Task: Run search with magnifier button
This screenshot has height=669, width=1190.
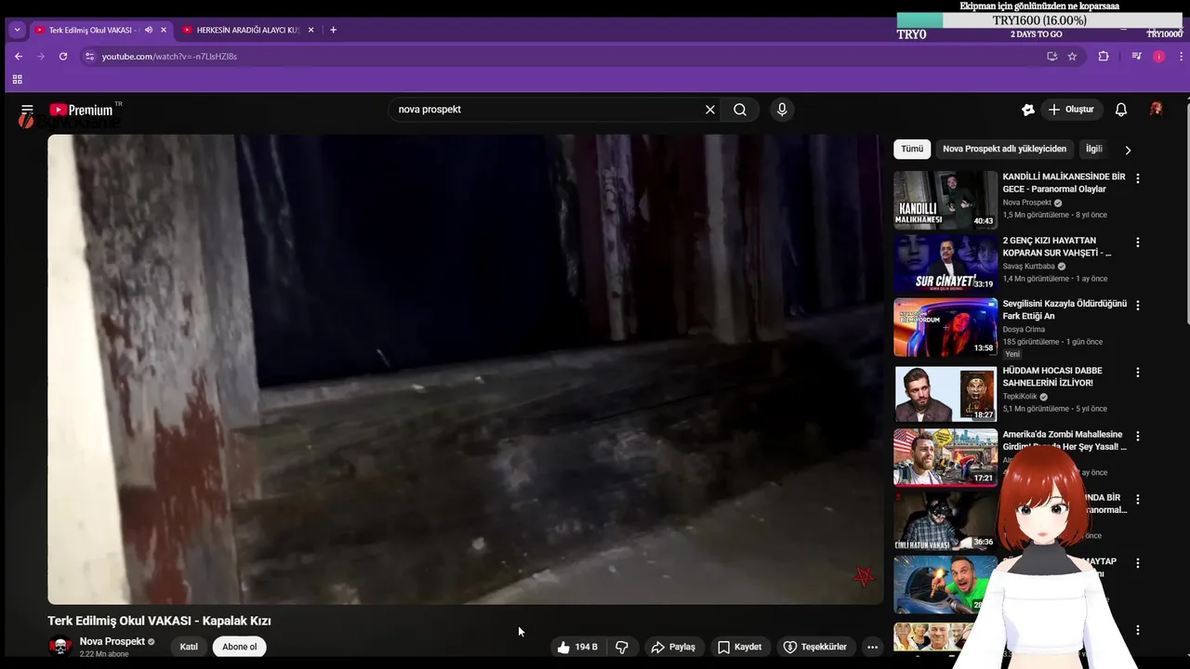Action: pyautogui.click(x=740, y=110)
